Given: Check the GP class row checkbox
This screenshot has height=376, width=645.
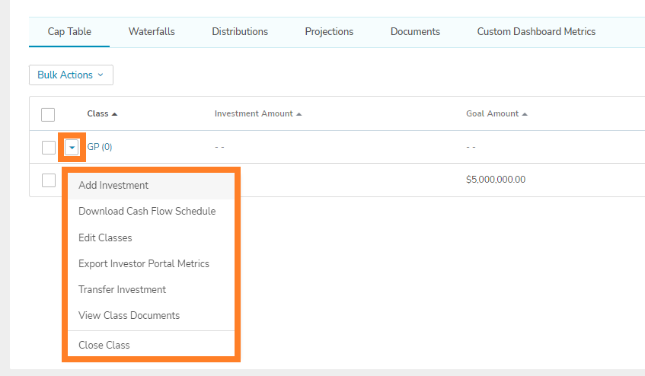Looking at the screenshot, I should pos(48,147).
